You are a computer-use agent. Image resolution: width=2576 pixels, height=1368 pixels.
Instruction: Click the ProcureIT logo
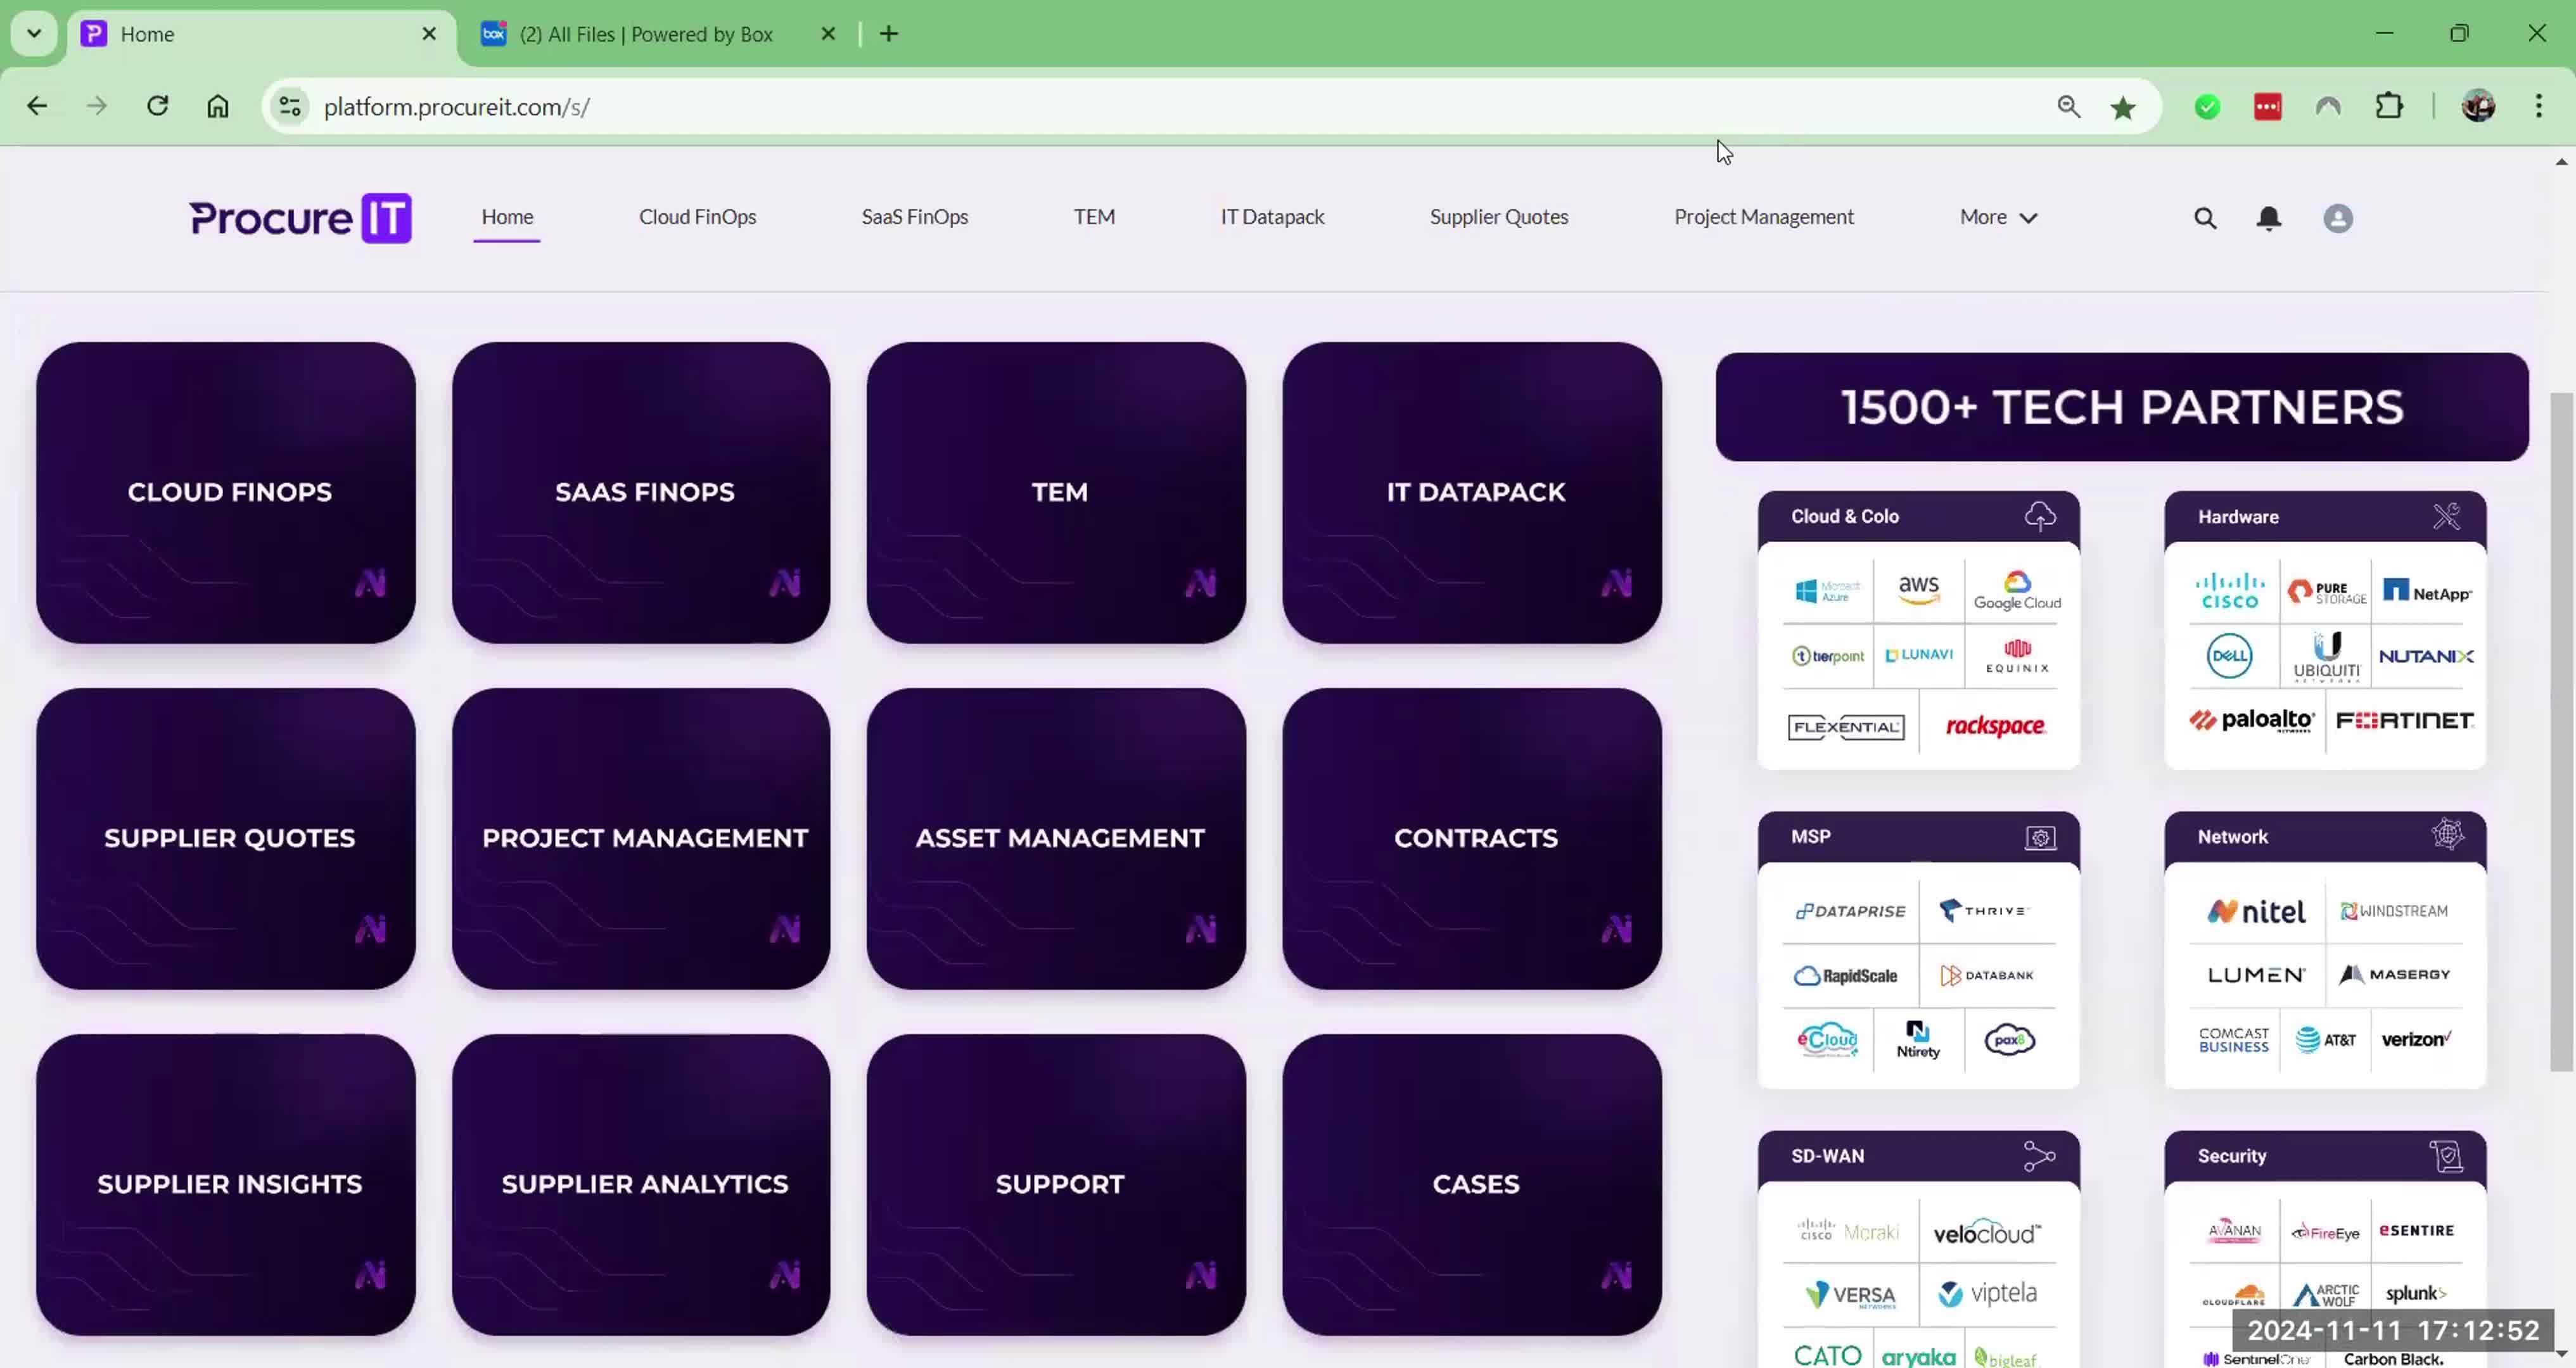[x=300, y=218]
